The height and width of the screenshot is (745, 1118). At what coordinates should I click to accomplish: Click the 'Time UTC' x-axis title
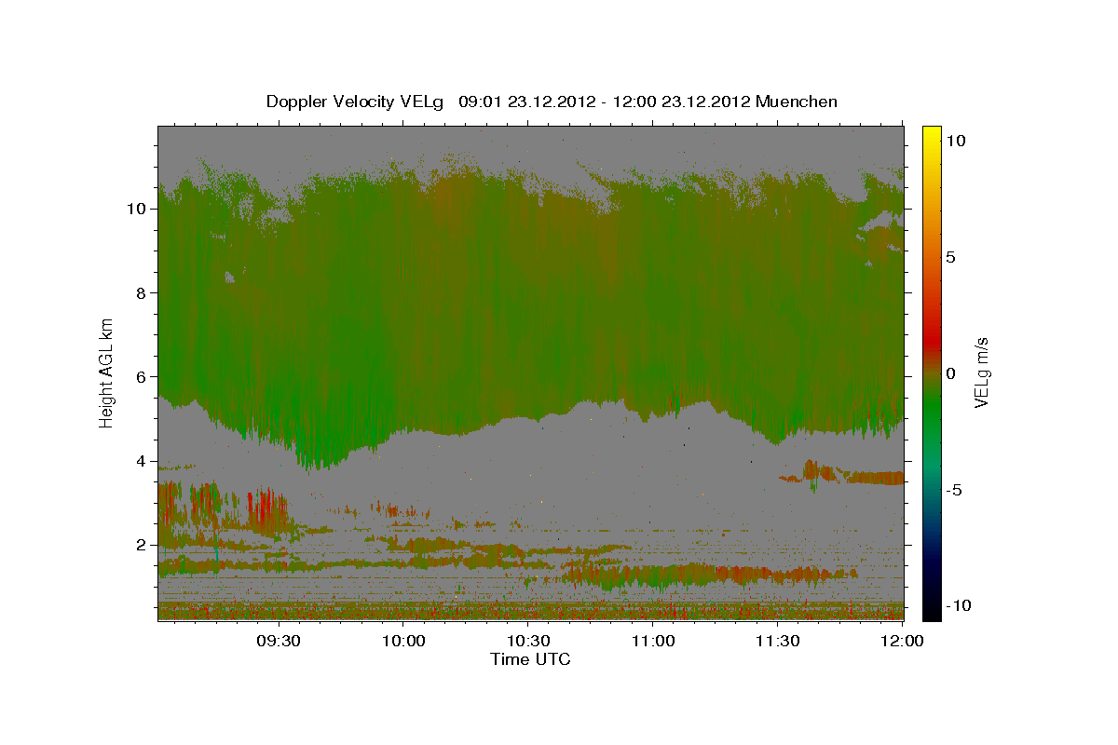click(x=530, y=659)
